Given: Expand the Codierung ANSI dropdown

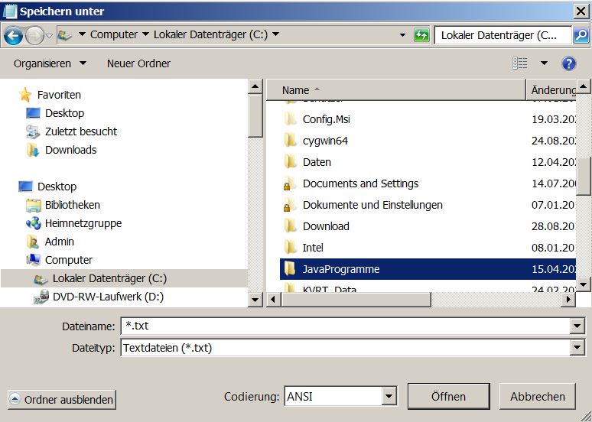Looking at the screenshot, I should [389, 397].
